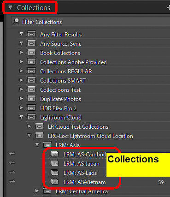Expand the Collections SMART set
This screenshot has height=197, width=170.
(x=22, y=80)
